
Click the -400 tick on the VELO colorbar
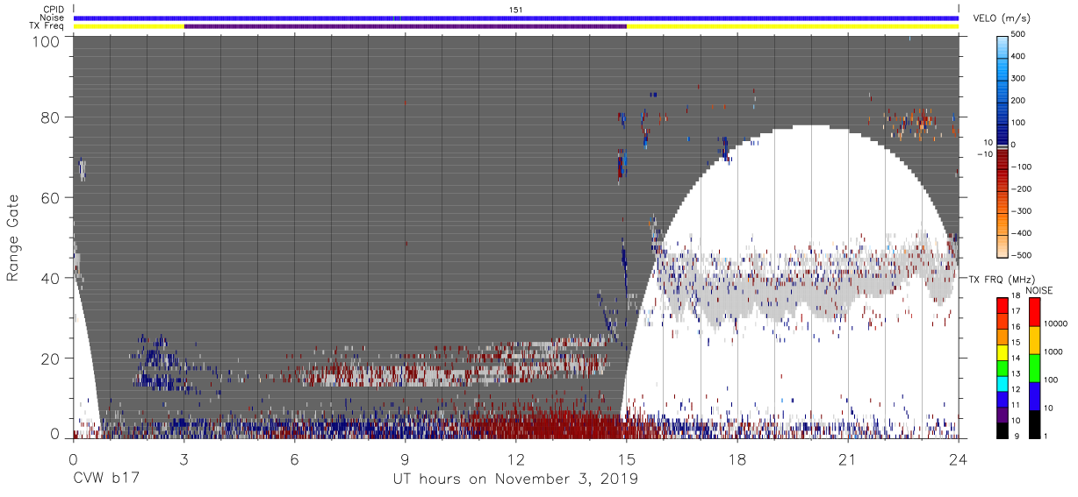pos(1024,233)
